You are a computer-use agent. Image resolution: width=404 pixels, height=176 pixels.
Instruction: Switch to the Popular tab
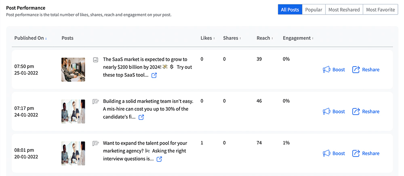(x=314, y=10)
